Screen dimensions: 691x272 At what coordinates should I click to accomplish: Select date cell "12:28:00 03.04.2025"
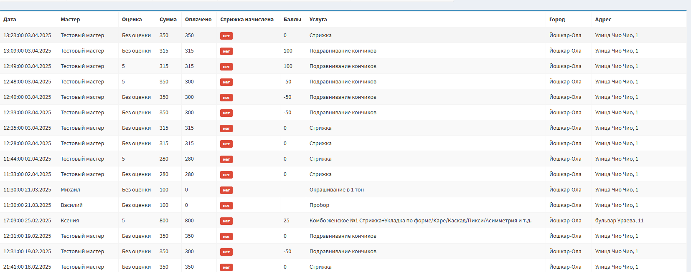click(x=27, y=144)
